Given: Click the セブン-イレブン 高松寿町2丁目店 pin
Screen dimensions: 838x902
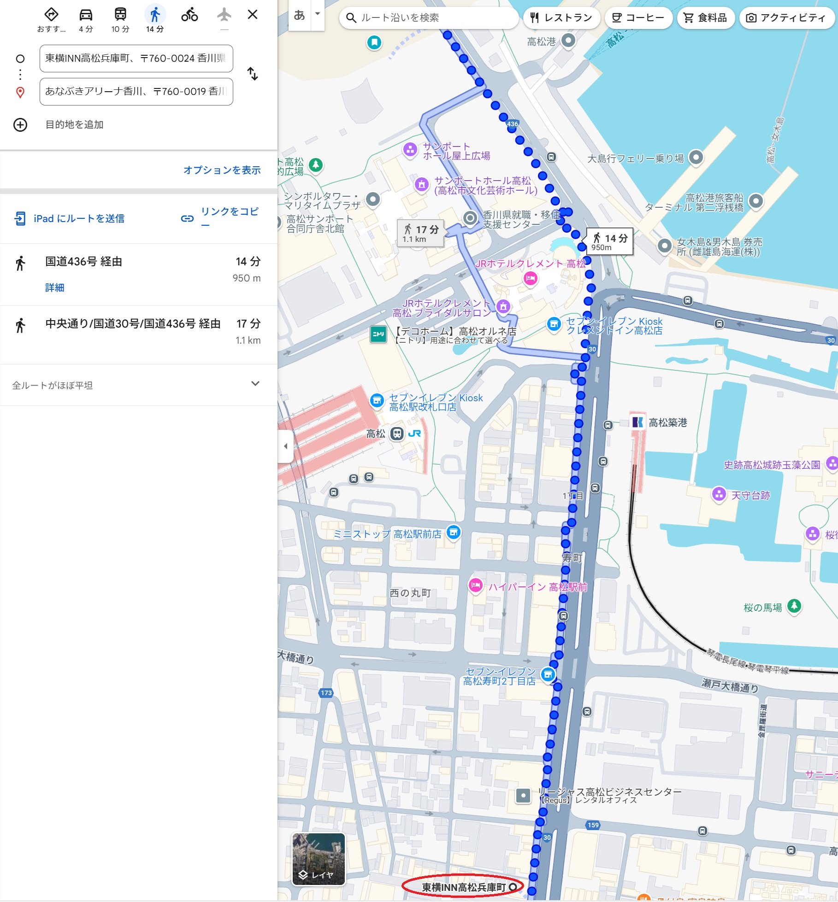Looking at the screenshot, I should [x=548, y=675].
